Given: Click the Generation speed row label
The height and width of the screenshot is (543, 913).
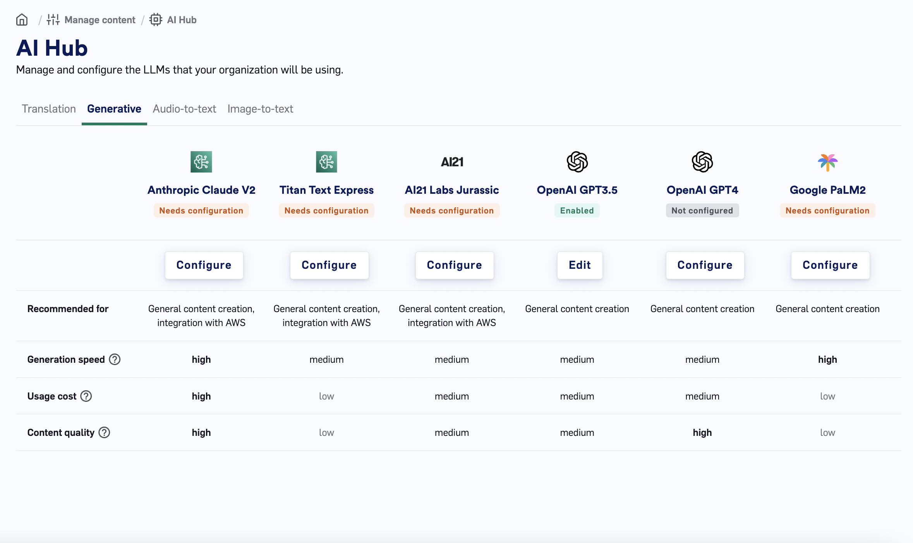Looking at the screenshot, I should point(66,359).
